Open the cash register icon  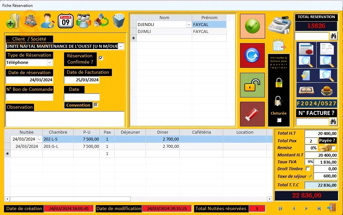[280, 24]
